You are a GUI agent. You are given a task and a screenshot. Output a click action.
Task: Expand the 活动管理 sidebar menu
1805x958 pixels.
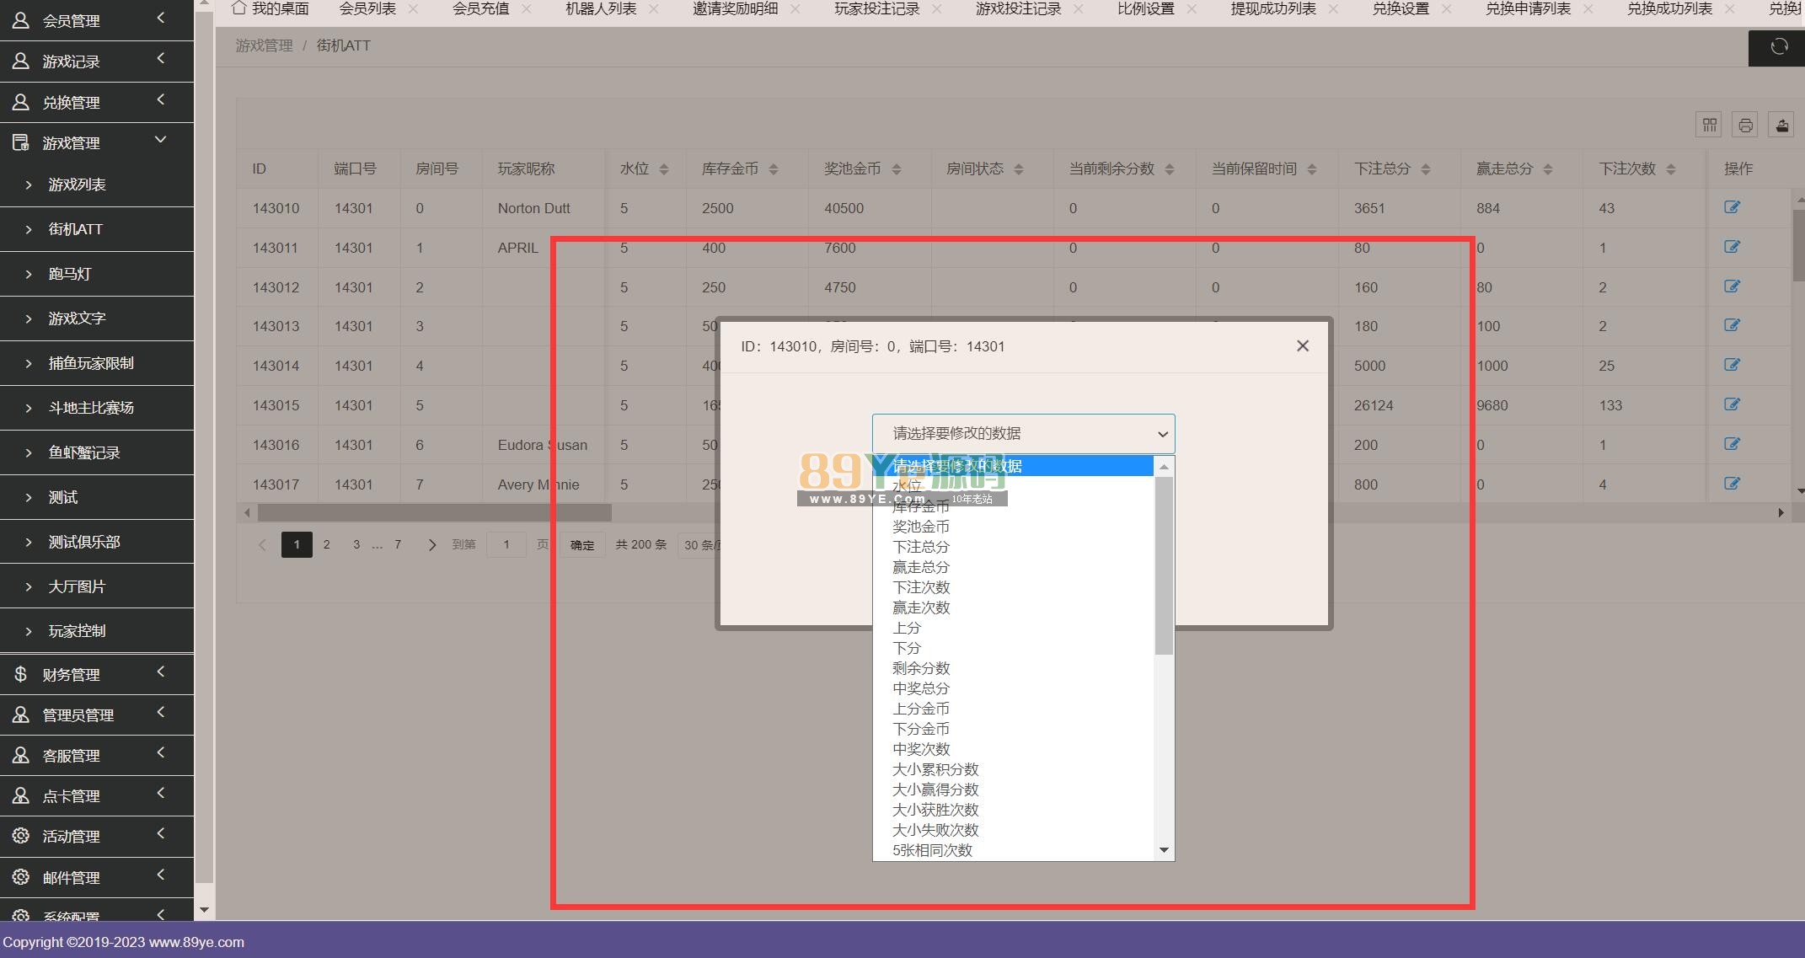(97, 836)
